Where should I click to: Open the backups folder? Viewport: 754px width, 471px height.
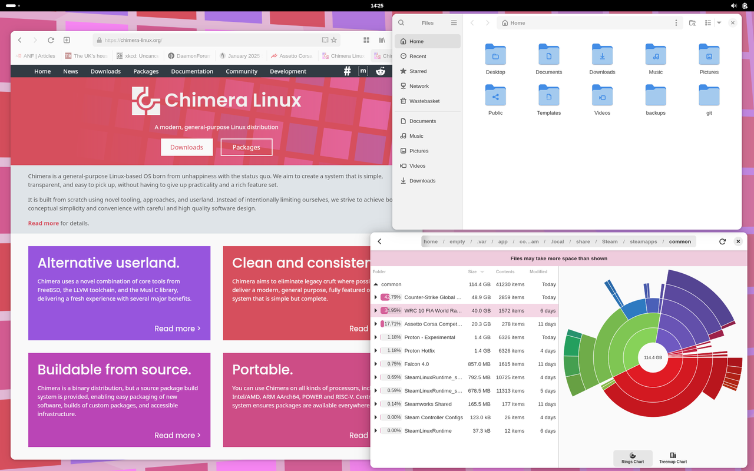[656, 95]
